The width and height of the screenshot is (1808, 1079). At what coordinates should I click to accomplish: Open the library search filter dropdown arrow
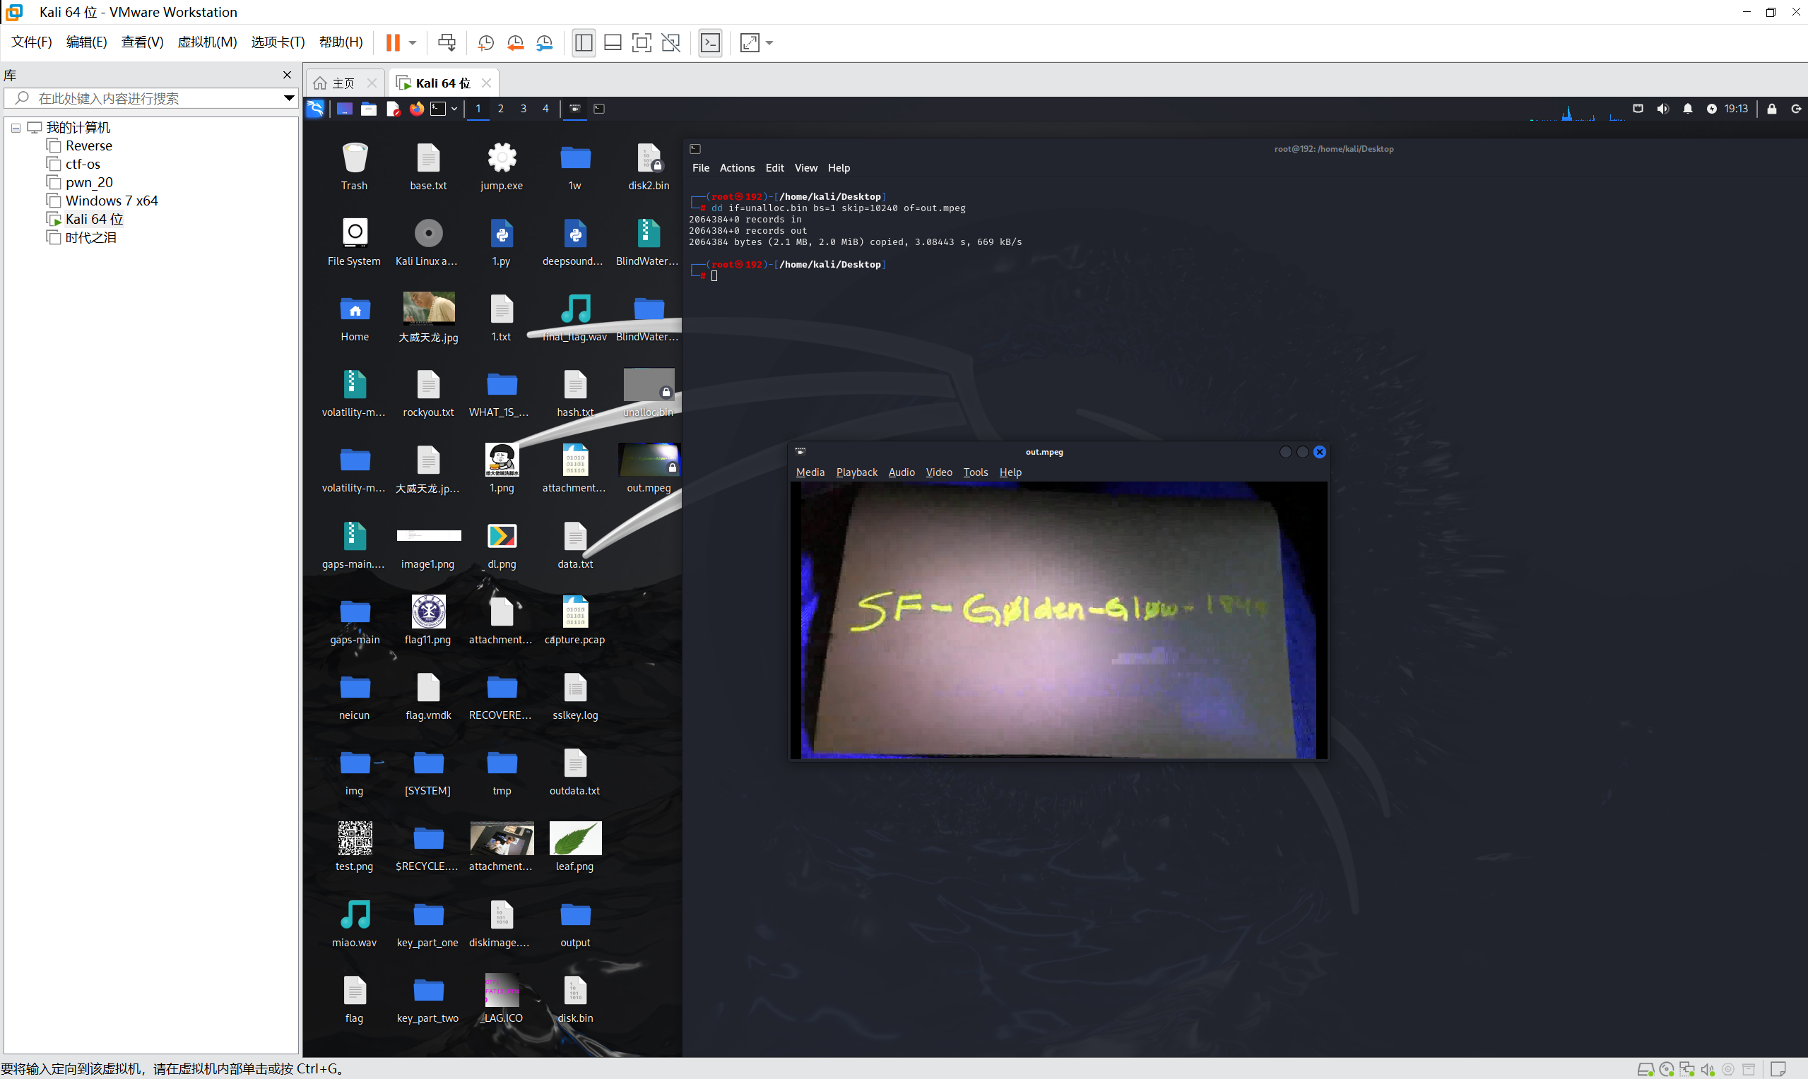[289, 98]
